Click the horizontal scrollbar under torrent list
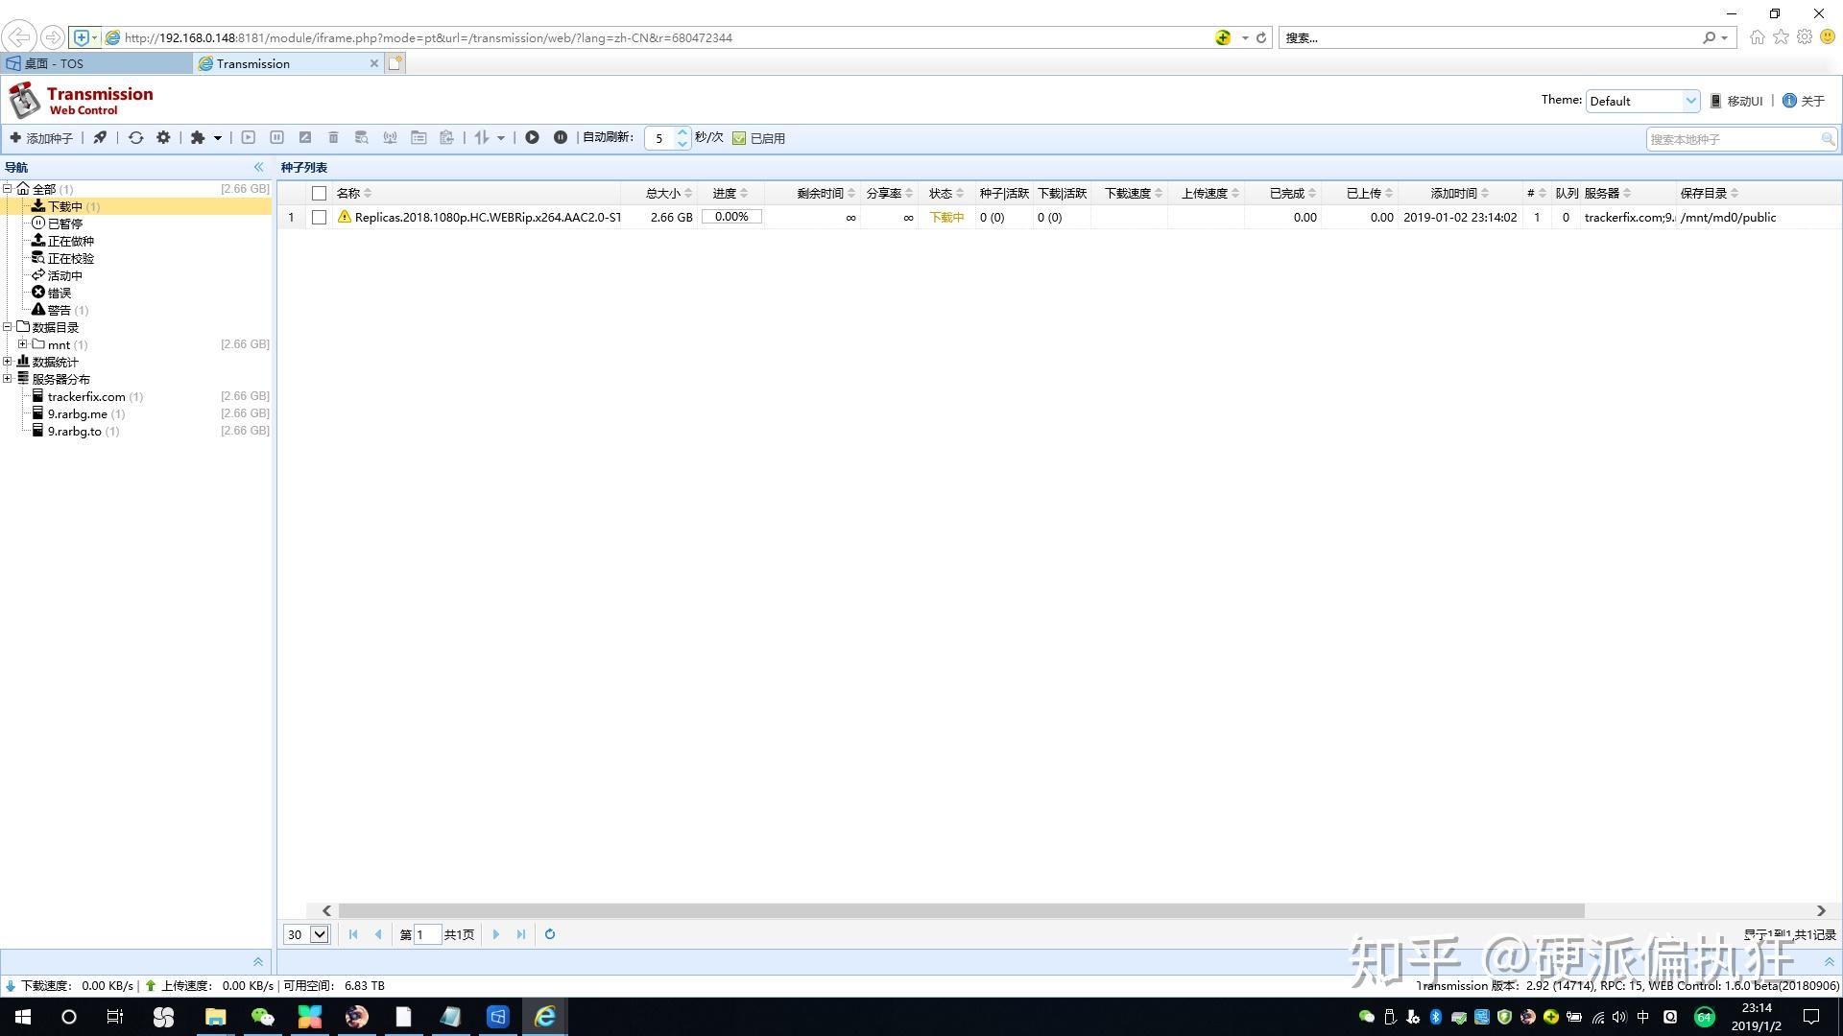 [x=960, y=910]
